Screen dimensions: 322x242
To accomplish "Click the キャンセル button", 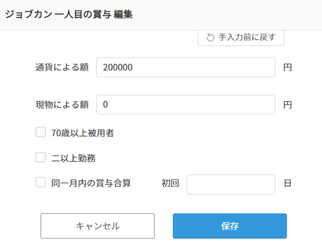I will 97,226.
